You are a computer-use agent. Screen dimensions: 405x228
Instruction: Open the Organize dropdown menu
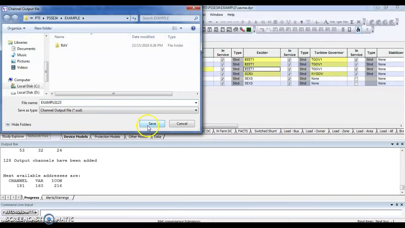tap(16, 28)
